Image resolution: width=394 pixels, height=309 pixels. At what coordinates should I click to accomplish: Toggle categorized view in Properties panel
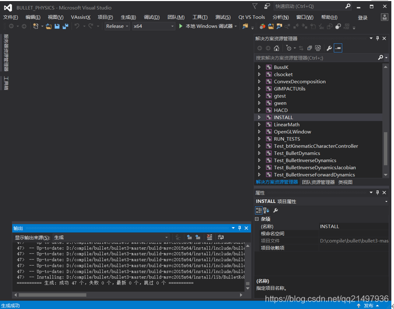pyautogui.click(x=259, y=210)
